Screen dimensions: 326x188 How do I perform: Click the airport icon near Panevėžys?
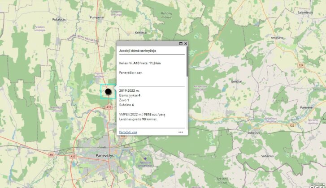(145, 159)
